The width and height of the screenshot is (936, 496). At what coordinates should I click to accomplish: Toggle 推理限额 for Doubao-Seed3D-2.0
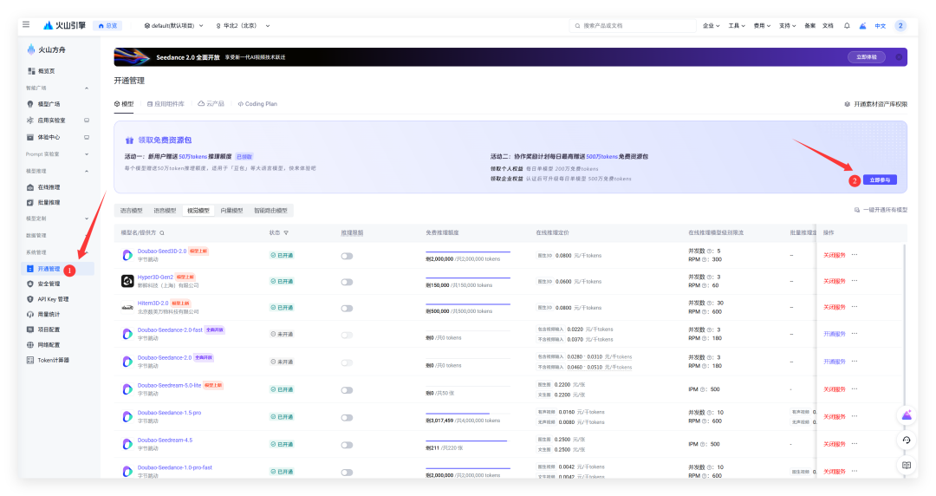click(347, 256)
